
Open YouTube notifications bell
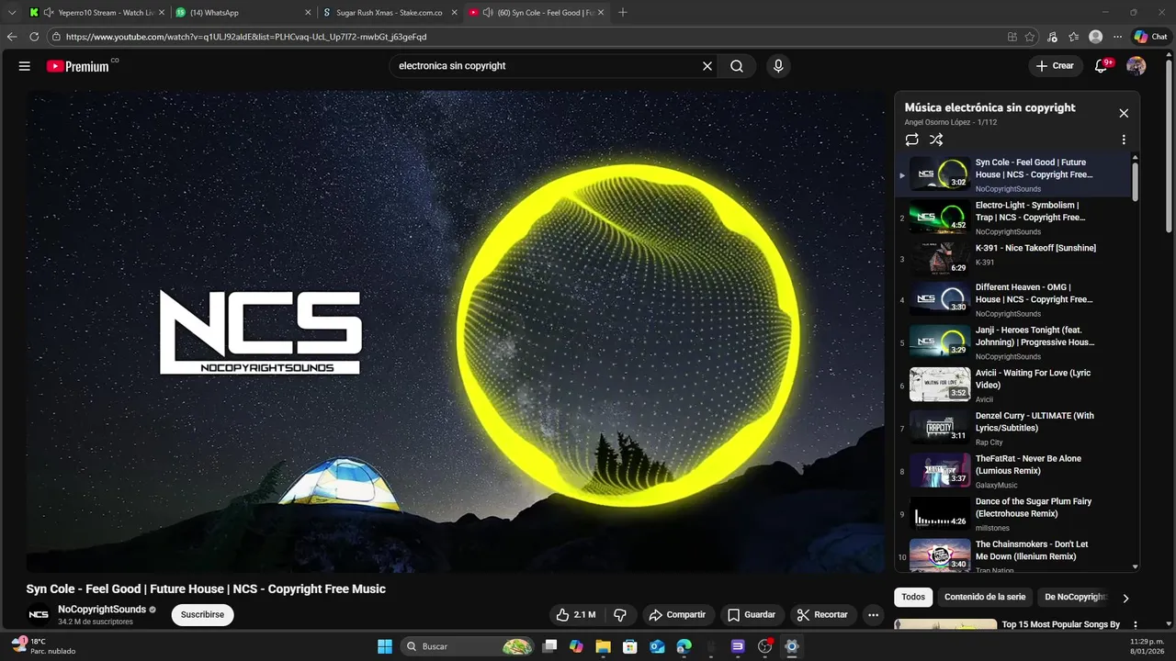[x=1102, y=65]
